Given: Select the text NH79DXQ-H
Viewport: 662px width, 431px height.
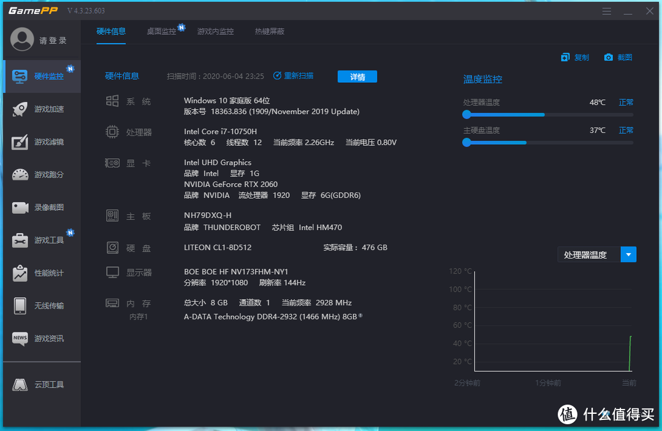Looking at the screenshot, I should (208, 215).
